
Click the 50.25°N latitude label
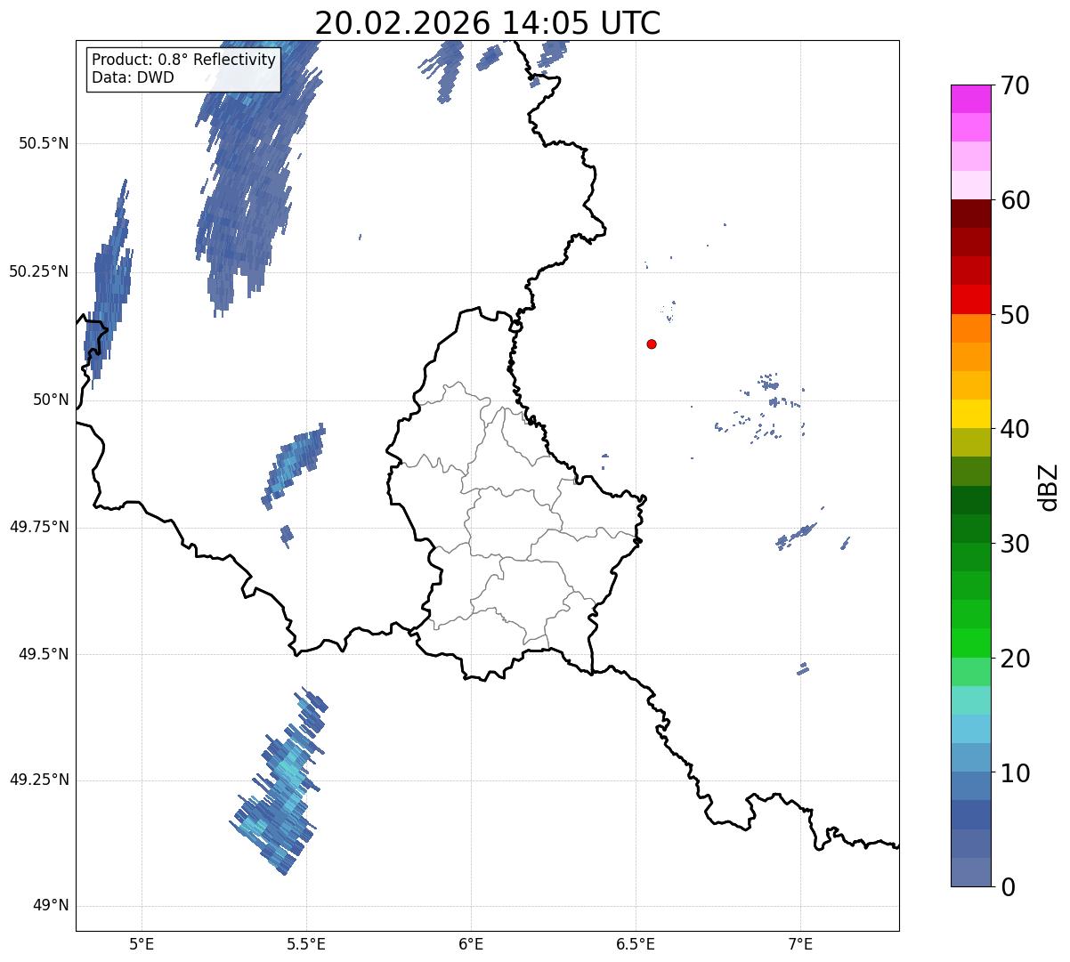(x=38, y=271)
